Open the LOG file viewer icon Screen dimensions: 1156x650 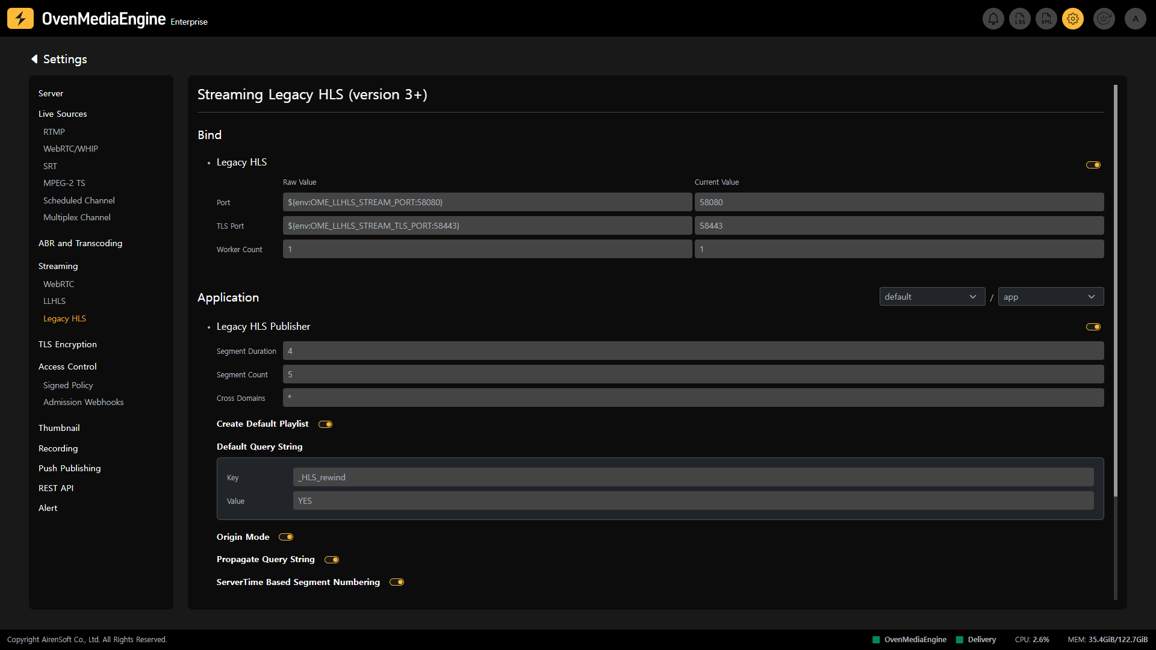click(x=1020, y=19)
